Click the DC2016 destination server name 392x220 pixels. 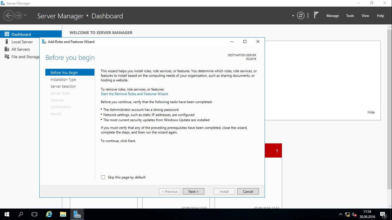[x=251, y=59]
